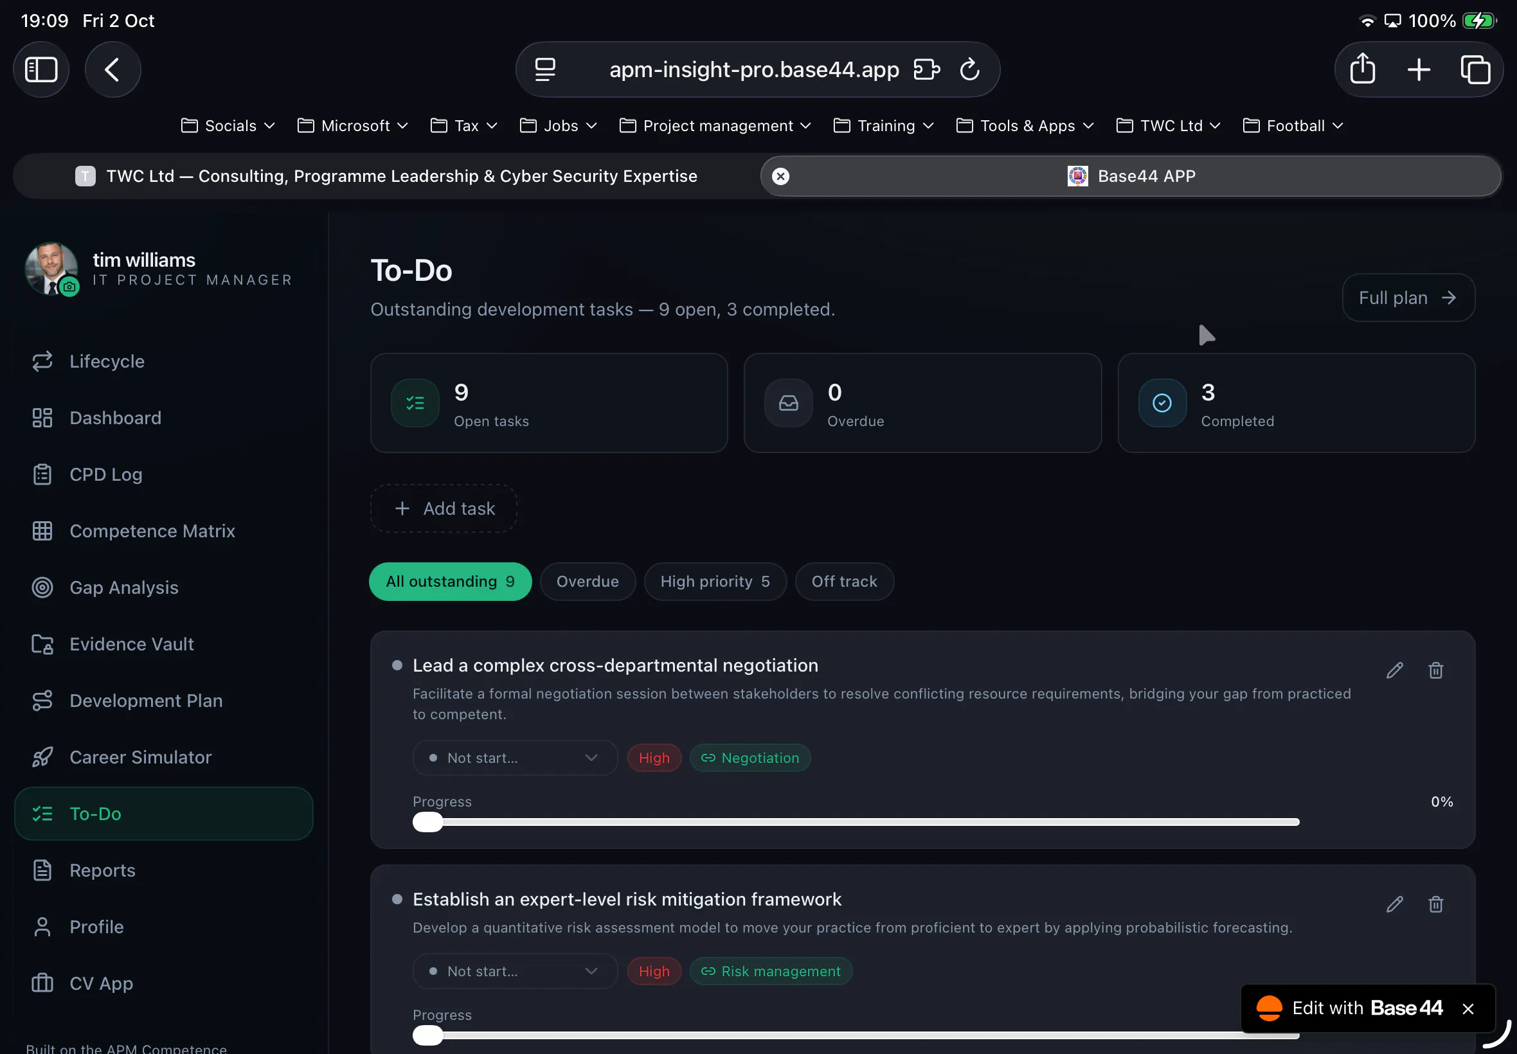The image size is (1517, 1054).
Task: Open the extensions icon in address bar
Action: pos(926,69)
